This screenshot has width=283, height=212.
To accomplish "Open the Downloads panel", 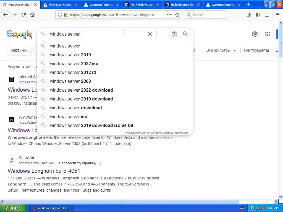I will 249,15.
